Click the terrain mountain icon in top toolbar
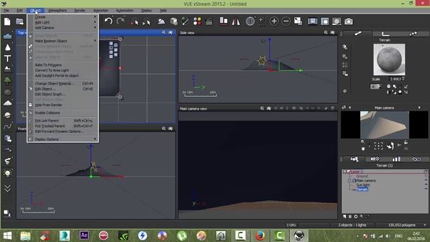 (x=161, y=22)
